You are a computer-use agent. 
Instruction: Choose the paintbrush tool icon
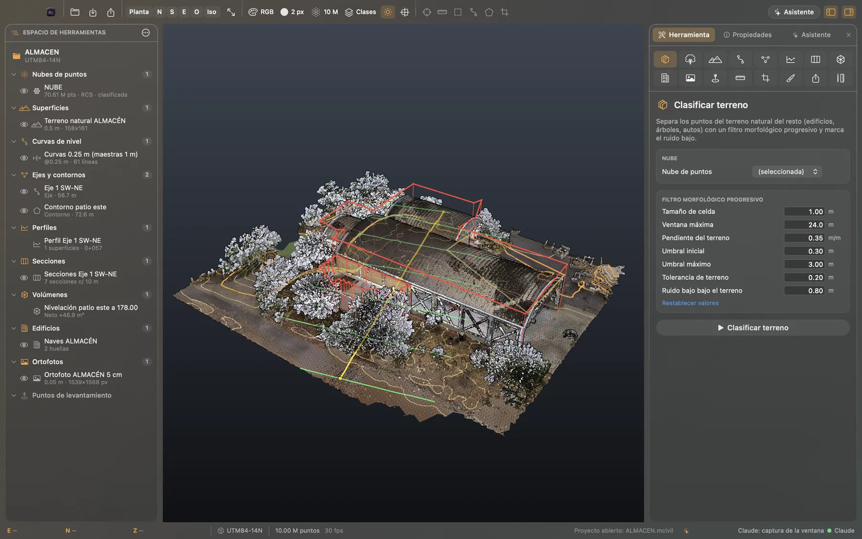(791, 78)
